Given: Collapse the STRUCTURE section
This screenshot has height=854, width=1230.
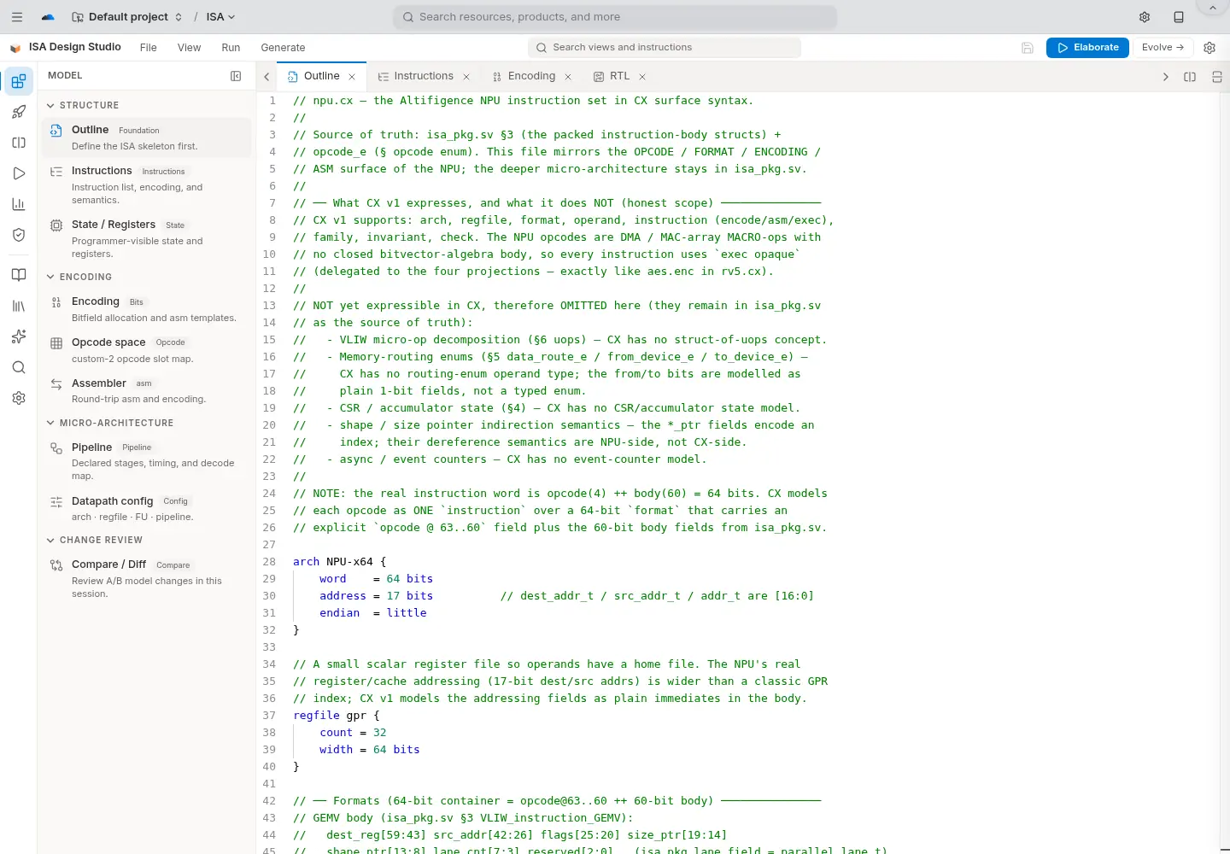Looking at the screenshot, I should 50,106.
